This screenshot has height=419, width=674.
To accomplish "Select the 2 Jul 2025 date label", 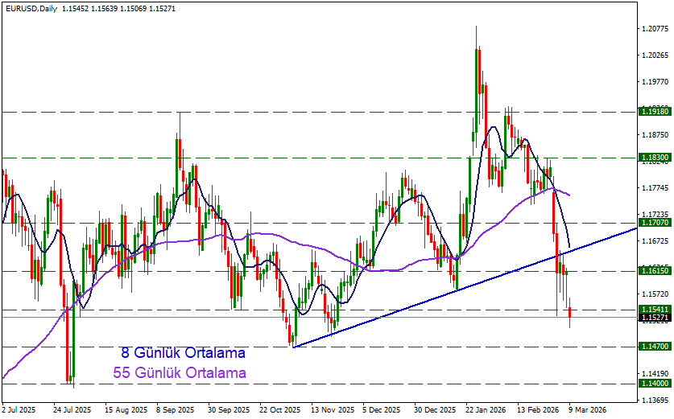I will [x=19, y=409].
